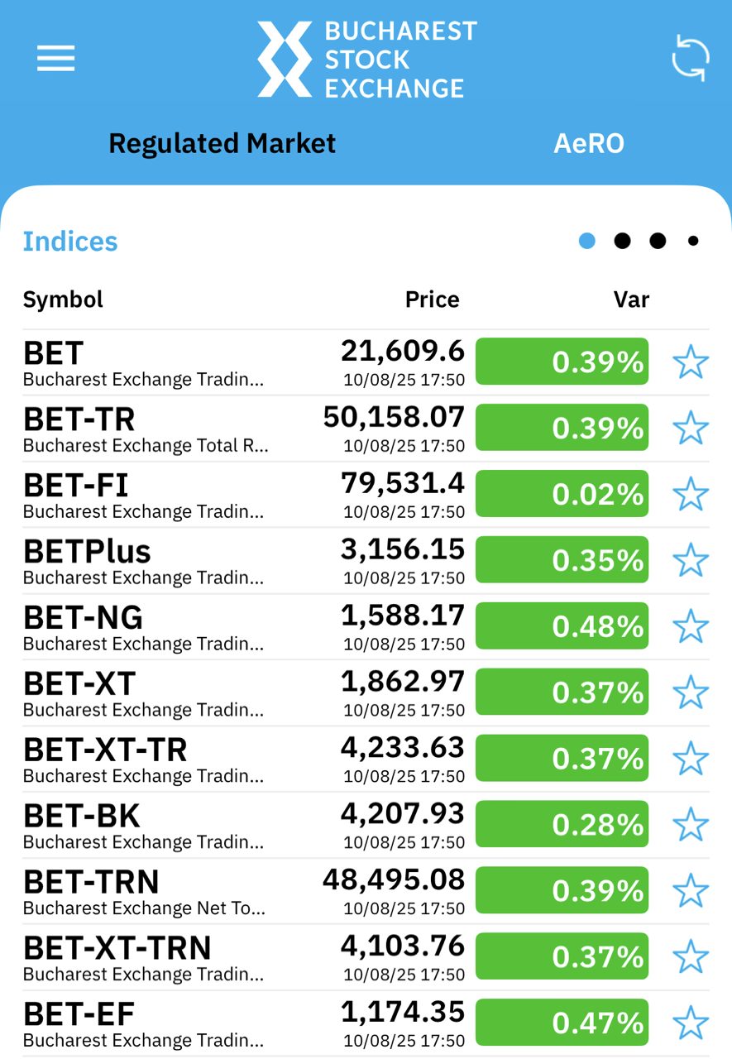Toggle favorite star for BET-FI

[x=690, y=495]
